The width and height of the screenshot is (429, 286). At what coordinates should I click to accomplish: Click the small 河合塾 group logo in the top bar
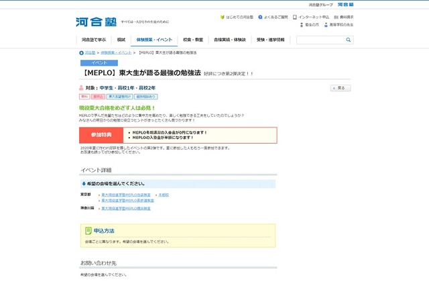pyautogui.click(x=346, y=5)
